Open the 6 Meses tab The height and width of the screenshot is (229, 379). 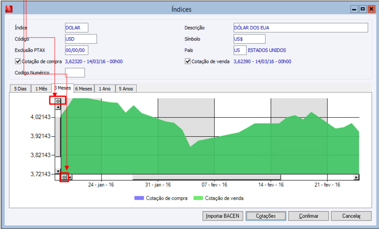tap(84, 89)
